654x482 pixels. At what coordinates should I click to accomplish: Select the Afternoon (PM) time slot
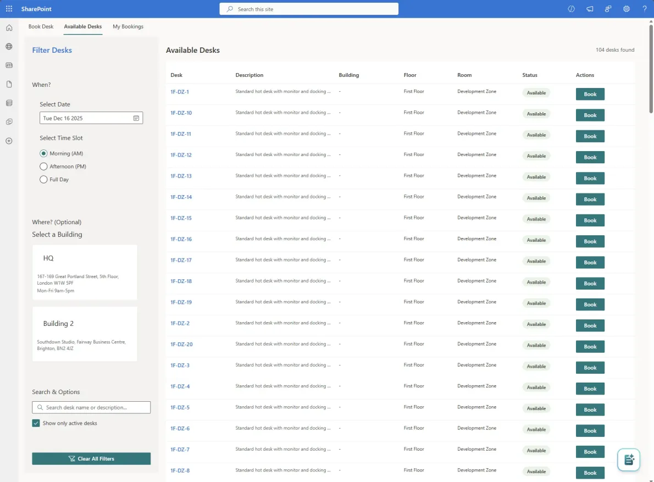pos(43,166)
